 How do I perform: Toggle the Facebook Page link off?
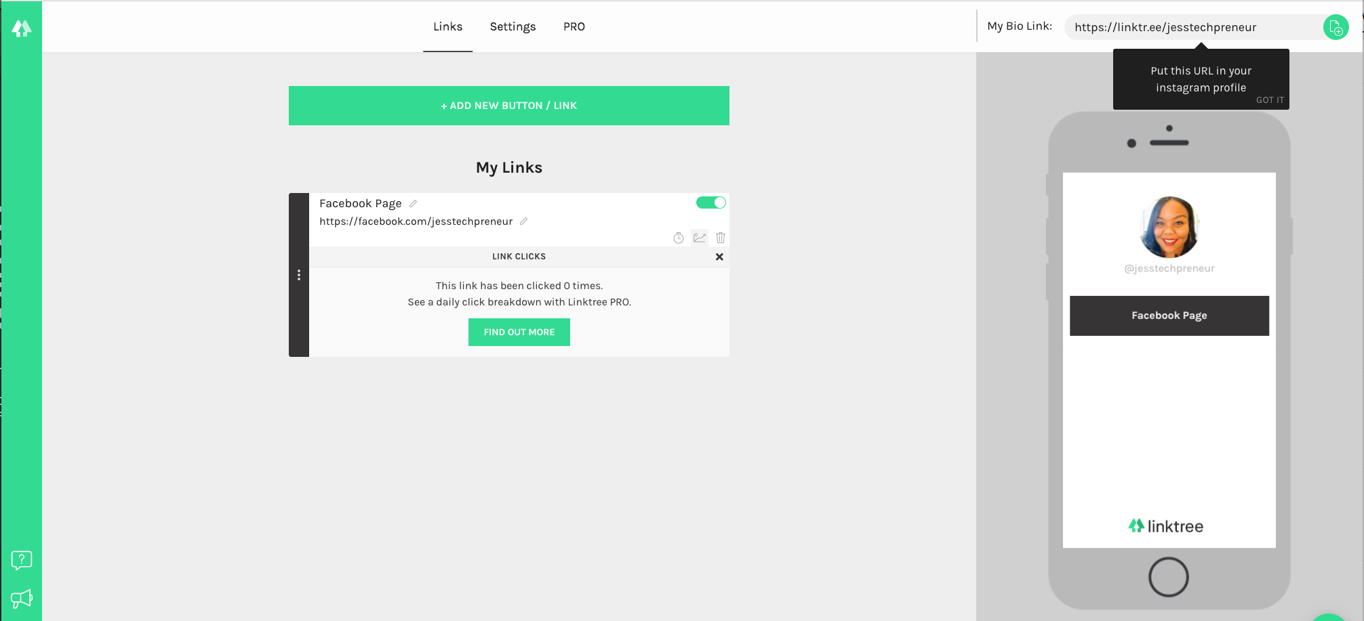pos(711,202)
